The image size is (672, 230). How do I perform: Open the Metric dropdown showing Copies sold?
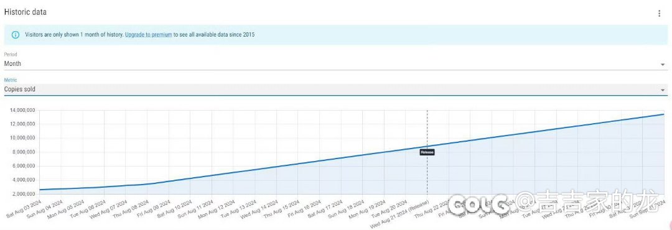point(336,90)
